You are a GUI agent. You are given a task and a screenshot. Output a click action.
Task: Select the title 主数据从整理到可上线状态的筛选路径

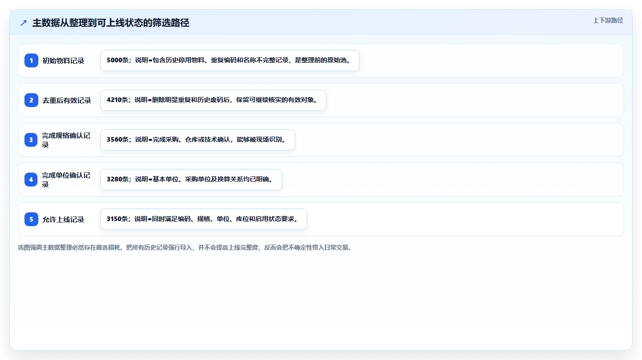click(111, 23)
